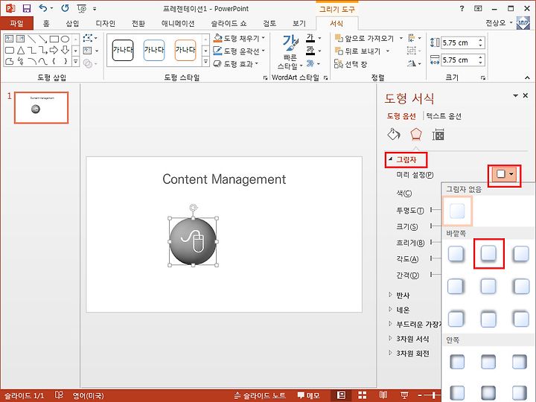Collapse the ribbon with the arrow

point(527,78)
